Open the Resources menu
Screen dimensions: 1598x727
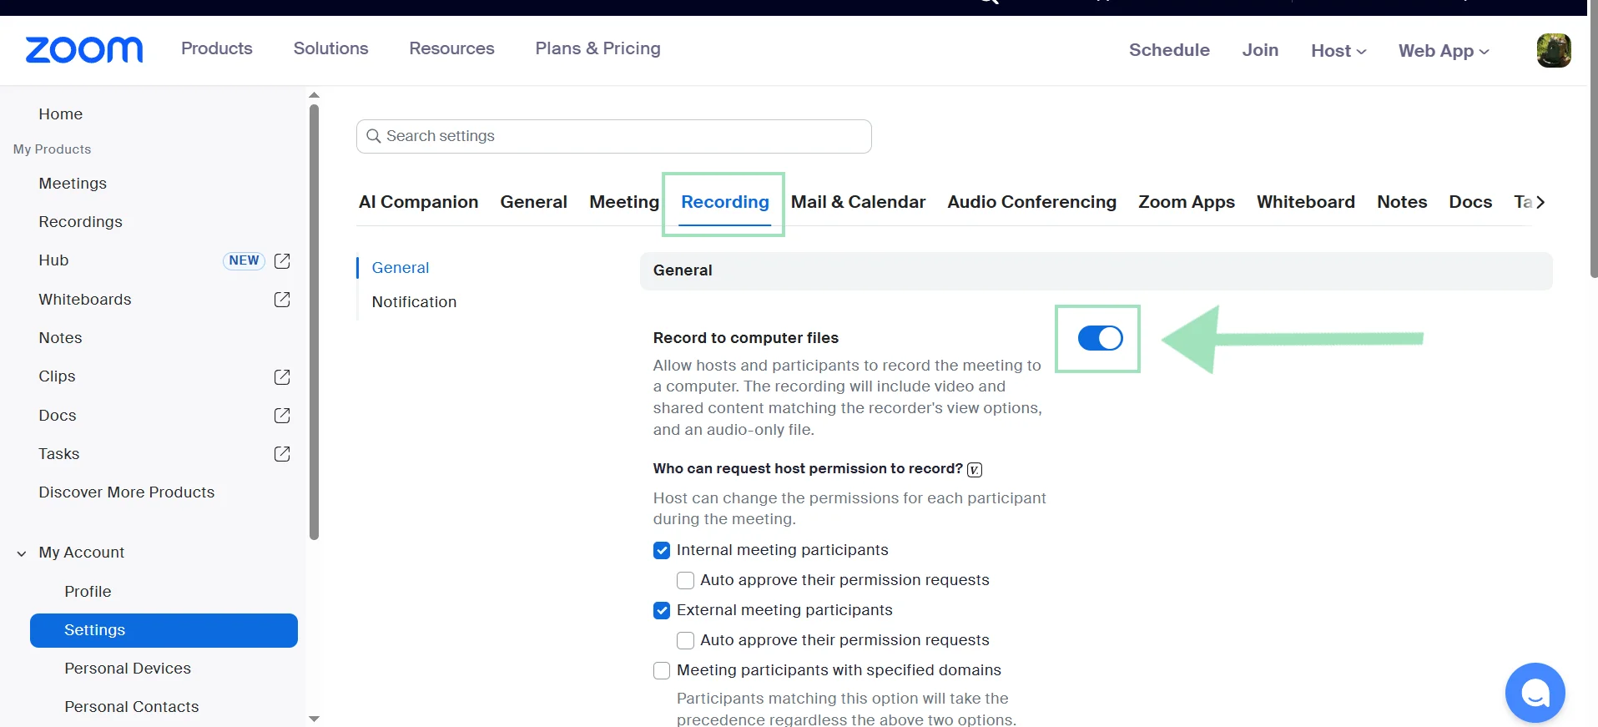click(x=451, y=48)
